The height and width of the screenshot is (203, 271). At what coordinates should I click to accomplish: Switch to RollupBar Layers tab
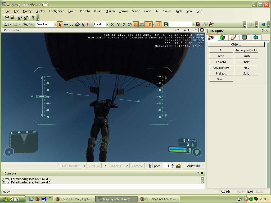coord(256,38)
